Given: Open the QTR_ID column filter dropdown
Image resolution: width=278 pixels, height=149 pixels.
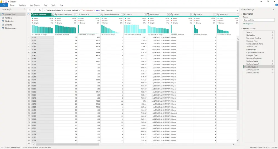Looking at the screenshot, I should pyautogui.click(x=215, y=14).
